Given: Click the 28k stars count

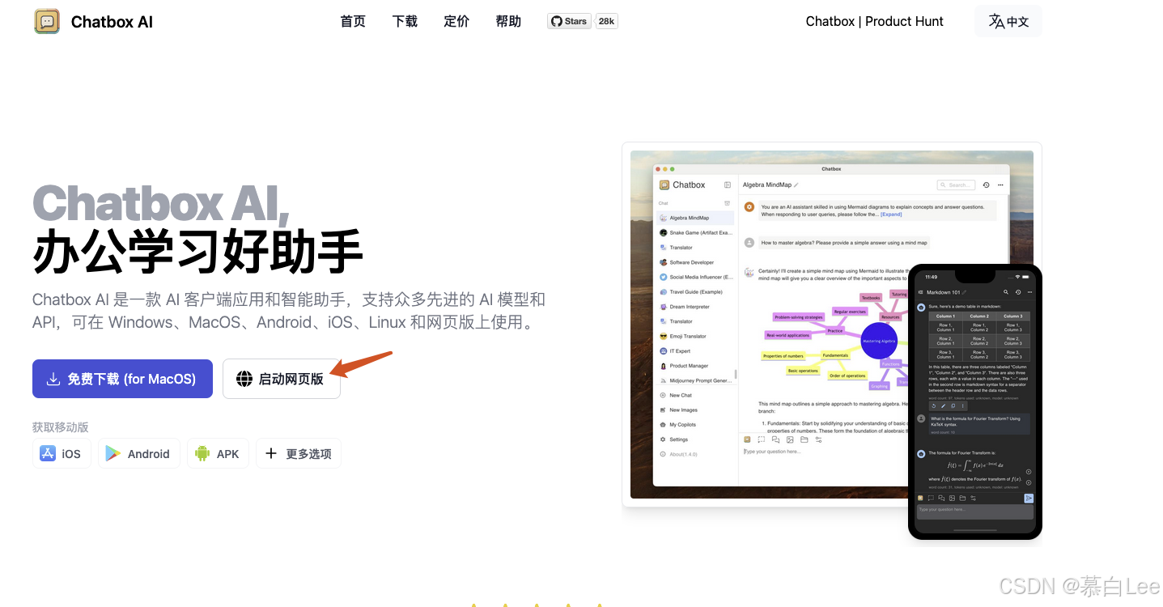Looking at the screenshot, I should click(606, 22).
